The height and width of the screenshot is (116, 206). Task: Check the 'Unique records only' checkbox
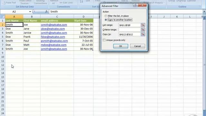coord(104,40)
